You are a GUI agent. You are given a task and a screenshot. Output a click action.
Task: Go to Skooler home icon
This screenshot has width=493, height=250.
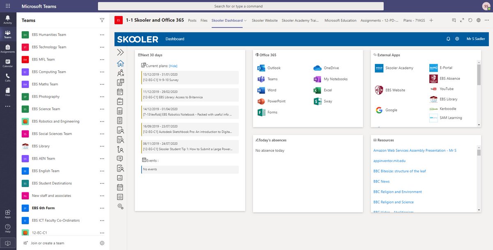[x=120, y=63]
